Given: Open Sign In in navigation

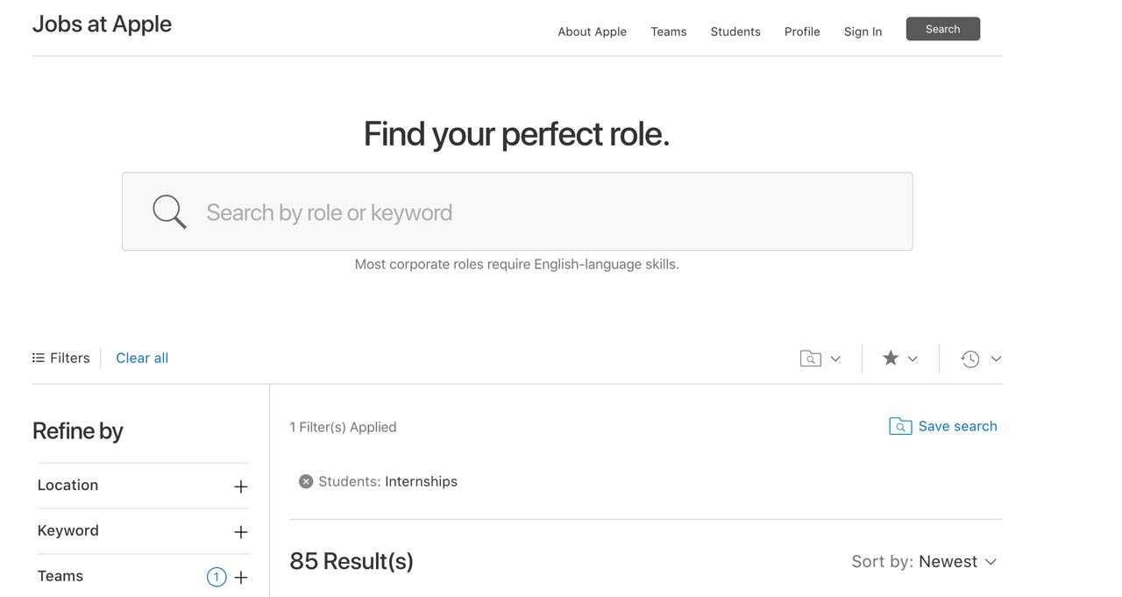Looking at the screenshot, I should tap(863, 32).
